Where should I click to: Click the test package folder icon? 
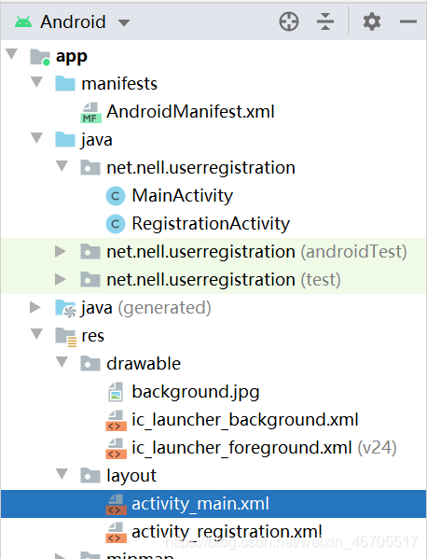tap(90, 279)
